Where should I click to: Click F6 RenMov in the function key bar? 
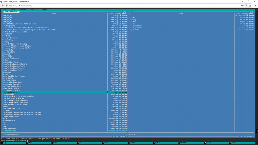click(x=132, y=142)
